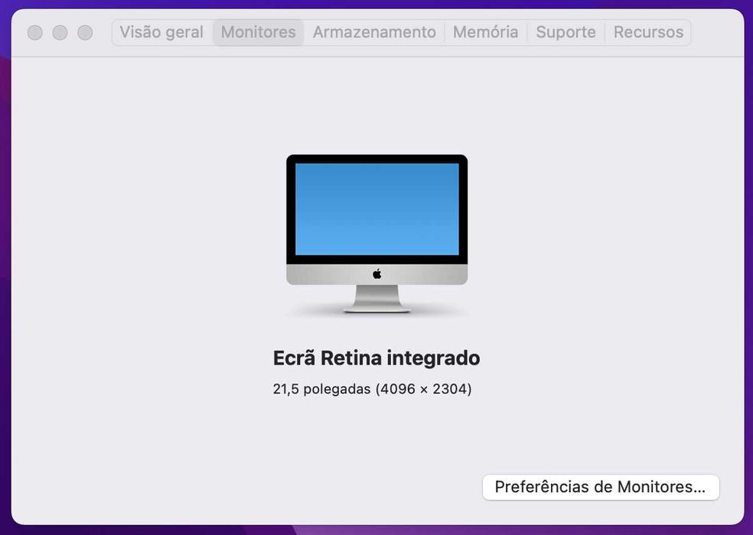Viewport: 753px width, 535px height.
Task: Open the Suporte tab
Action: 566,32
